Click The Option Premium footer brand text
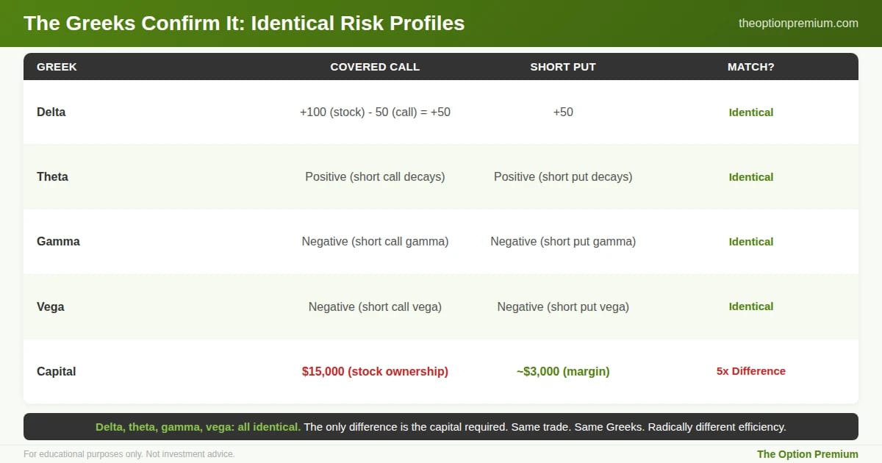 807,453
